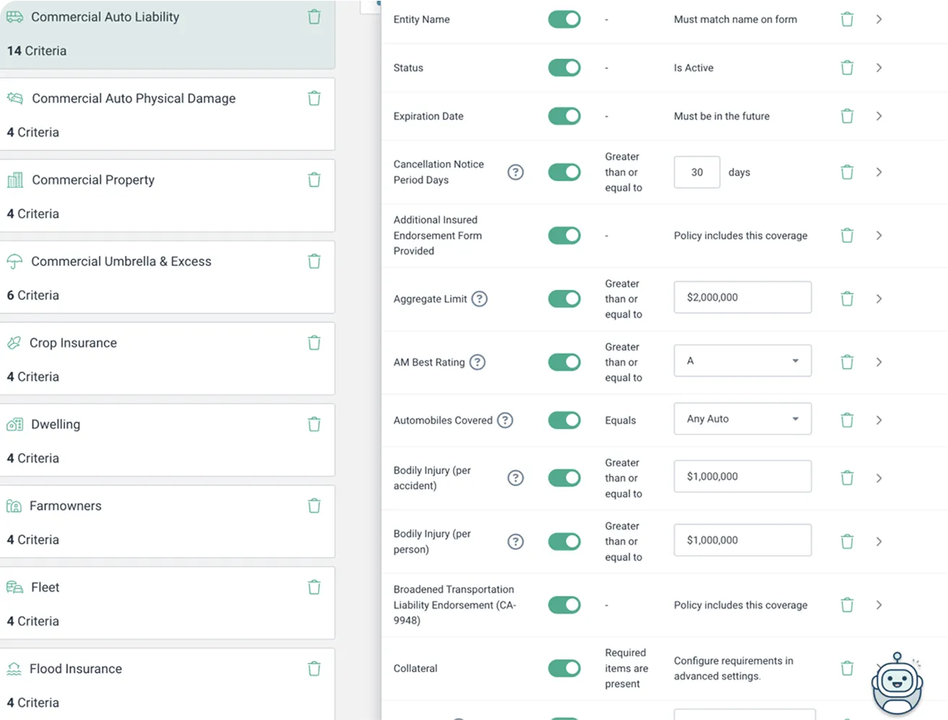Open the AM Best Rating dropdown
This screenshot has width=948, height=720.
742,361
